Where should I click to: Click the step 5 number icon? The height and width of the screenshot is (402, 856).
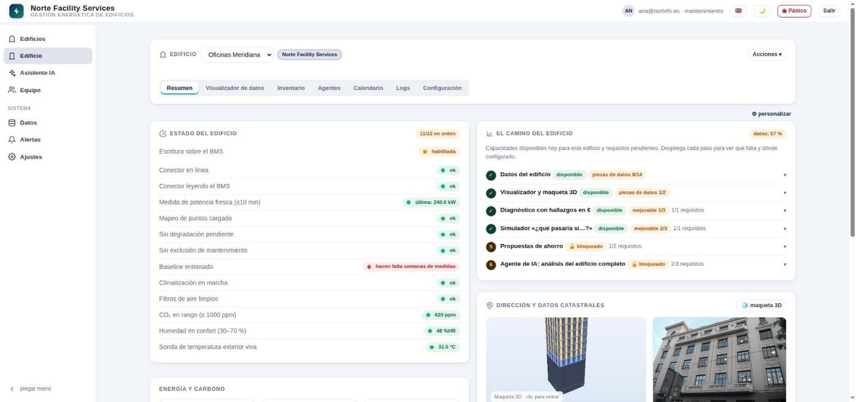pyautogui.click(x=491, y=247)
